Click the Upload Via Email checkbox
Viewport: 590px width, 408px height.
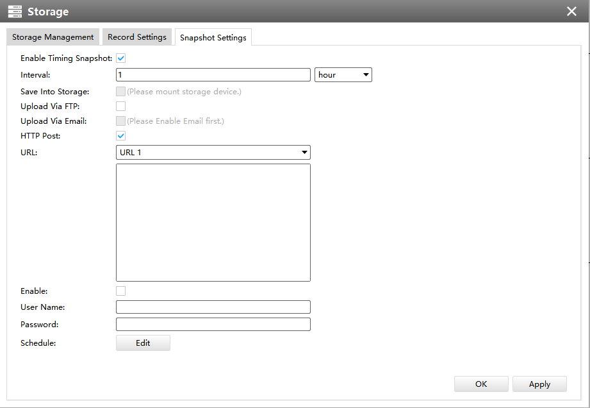pos(120,121)
